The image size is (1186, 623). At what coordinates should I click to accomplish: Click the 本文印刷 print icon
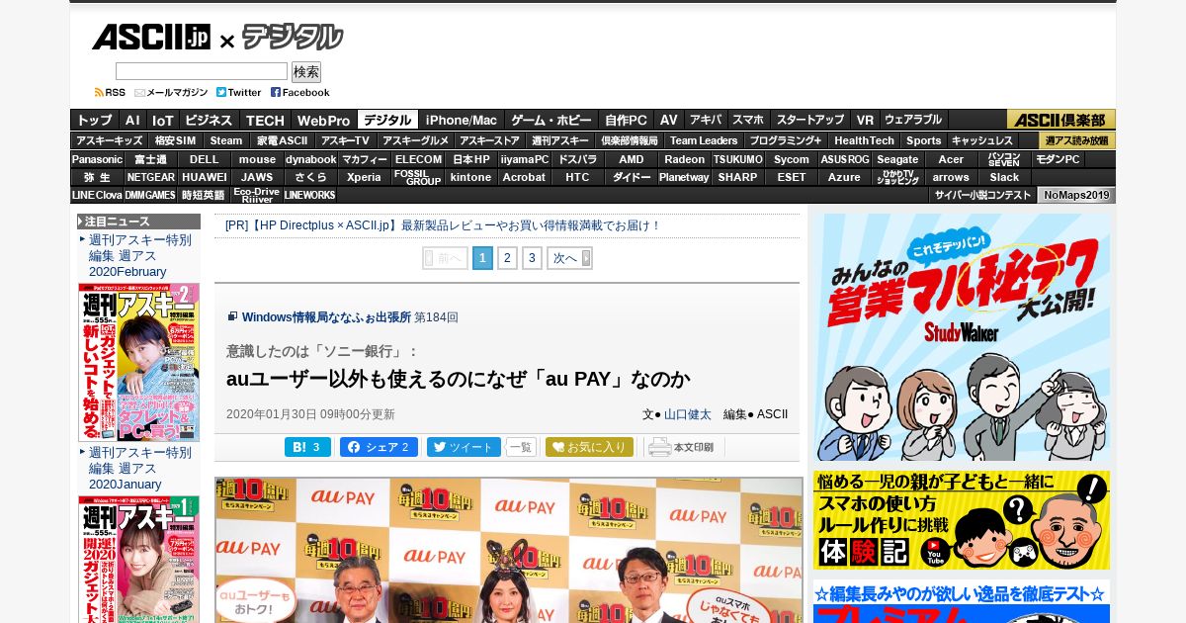tap(681, 447)
